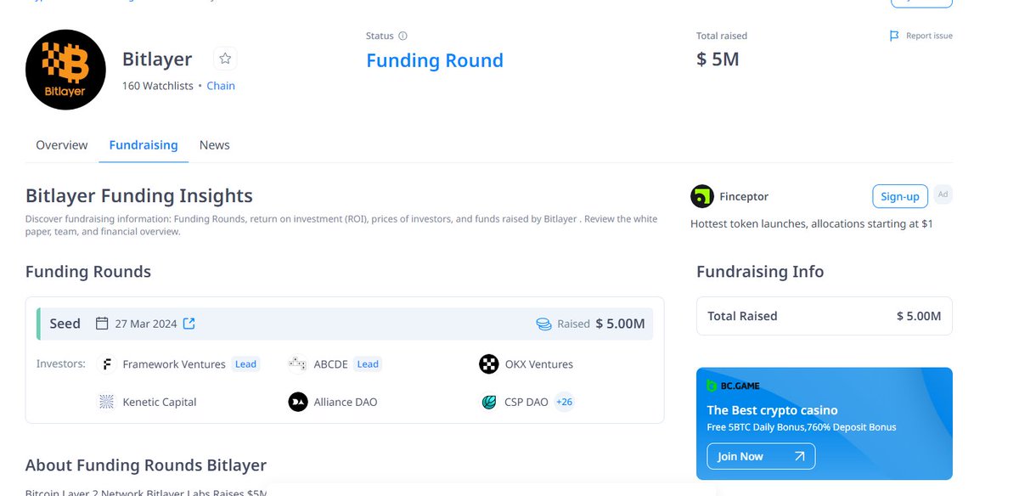The width and height of the screenshot is (1019, 496).
Task: Open the Chain category link
Action: 221,86
